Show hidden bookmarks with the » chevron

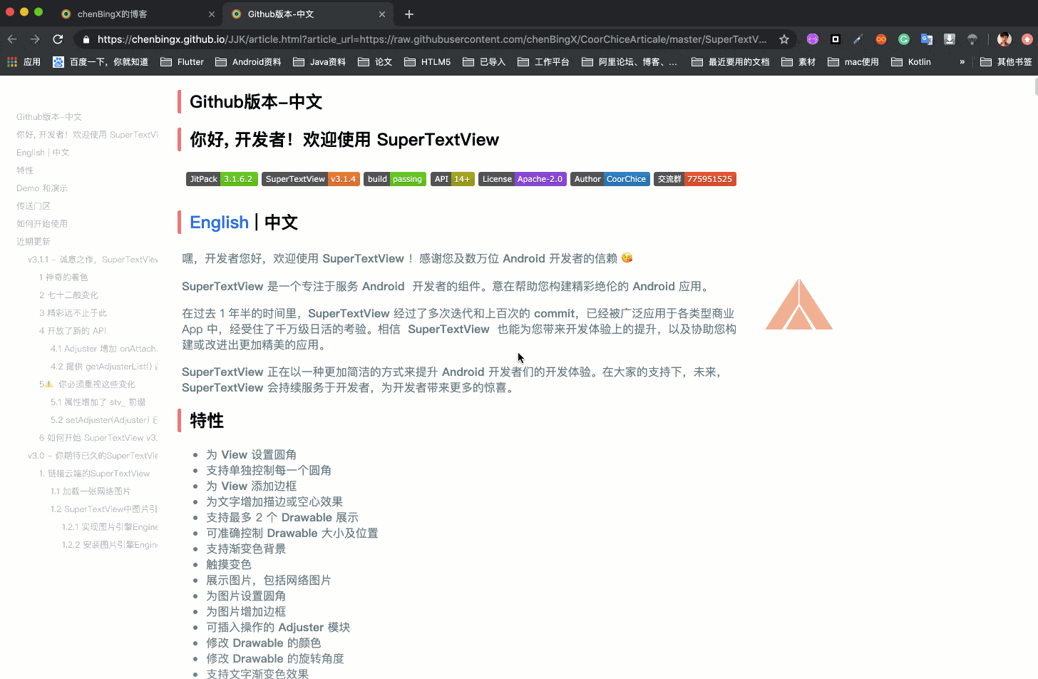pos(962,62)
